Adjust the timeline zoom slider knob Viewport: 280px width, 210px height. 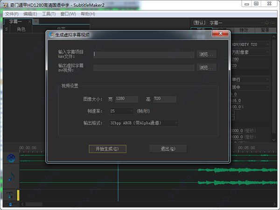(10, 204)
